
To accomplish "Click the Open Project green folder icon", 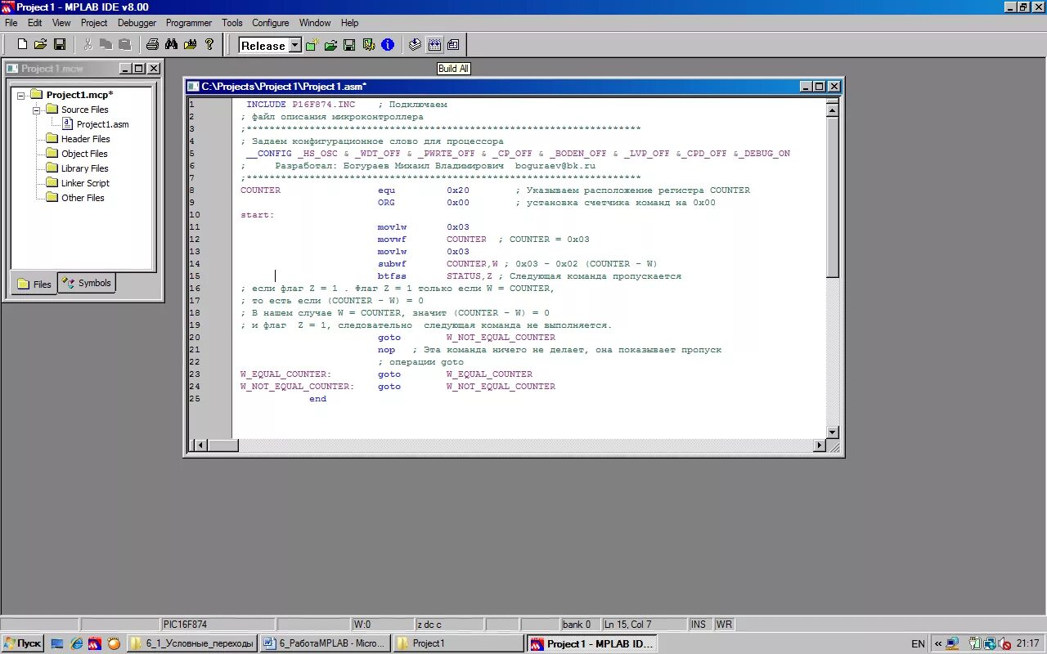I will 330,45.
